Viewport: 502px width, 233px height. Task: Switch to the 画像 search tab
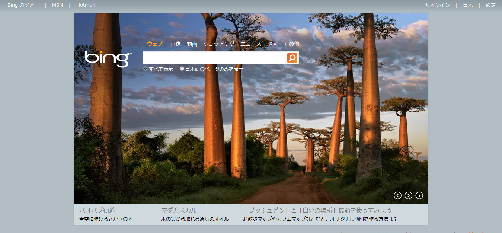176,44
